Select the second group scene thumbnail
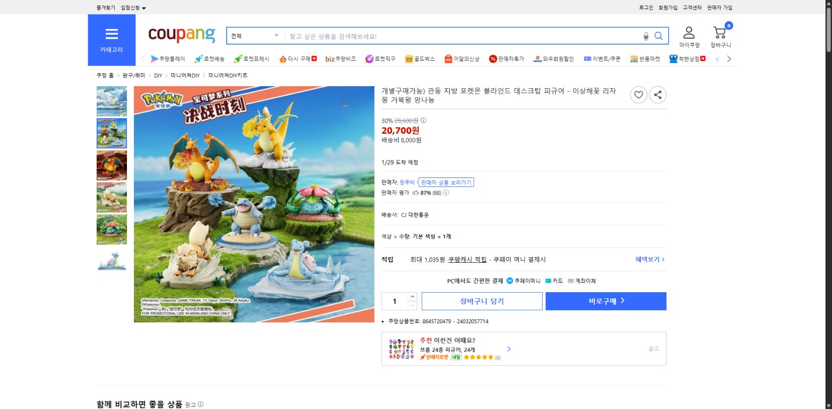Viewport: 832px width, 409px height. 112,133
